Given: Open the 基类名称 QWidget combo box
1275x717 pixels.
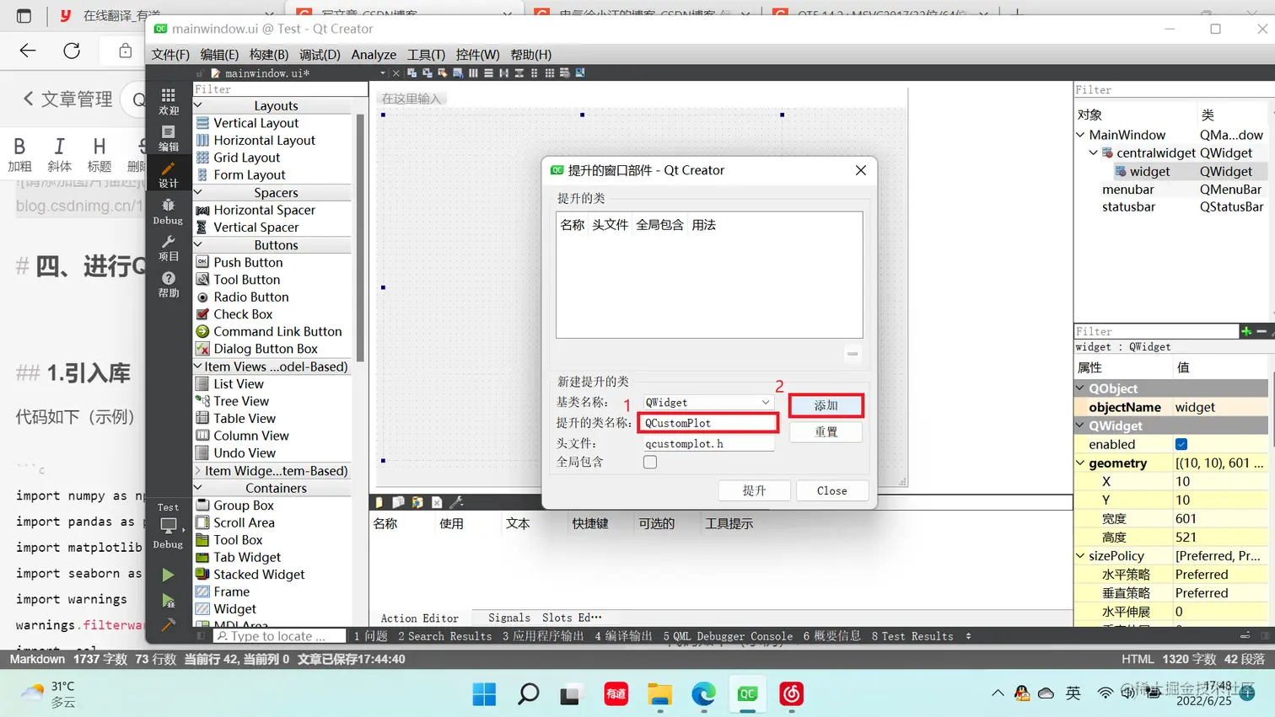Looking at the screenshot, I should click(x=707, y=403).
